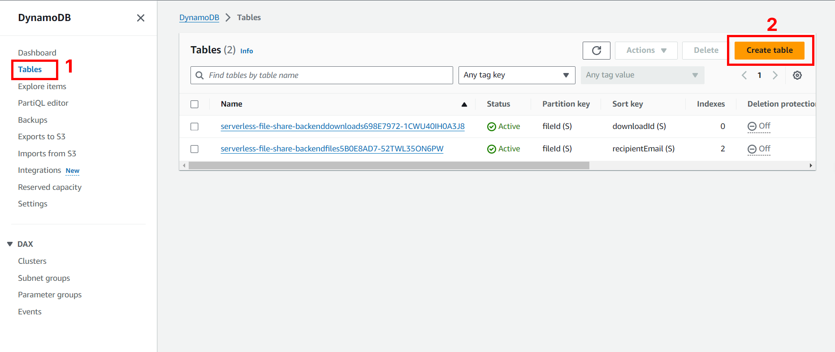Screen dimensions: 835x352
Task: Open DAX Subnet groups
Action: tap(44, 278)
